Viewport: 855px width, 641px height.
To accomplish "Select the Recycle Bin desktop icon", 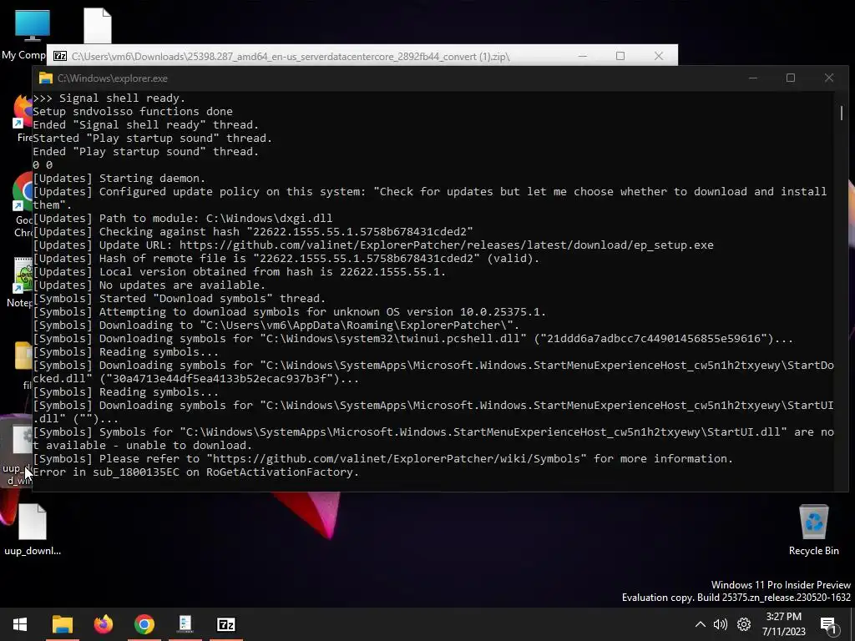I will coord(813,530).
